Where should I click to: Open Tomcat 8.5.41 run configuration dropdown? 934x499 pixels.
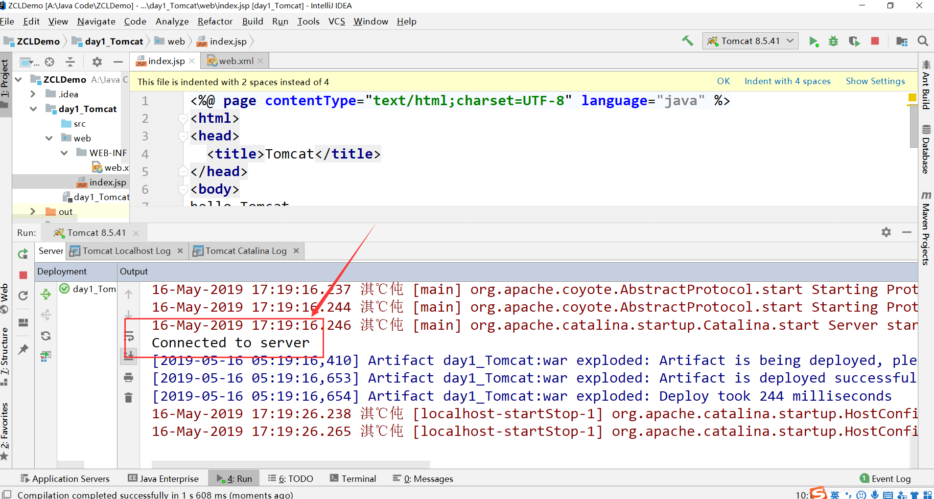click(x=750, y=41)
